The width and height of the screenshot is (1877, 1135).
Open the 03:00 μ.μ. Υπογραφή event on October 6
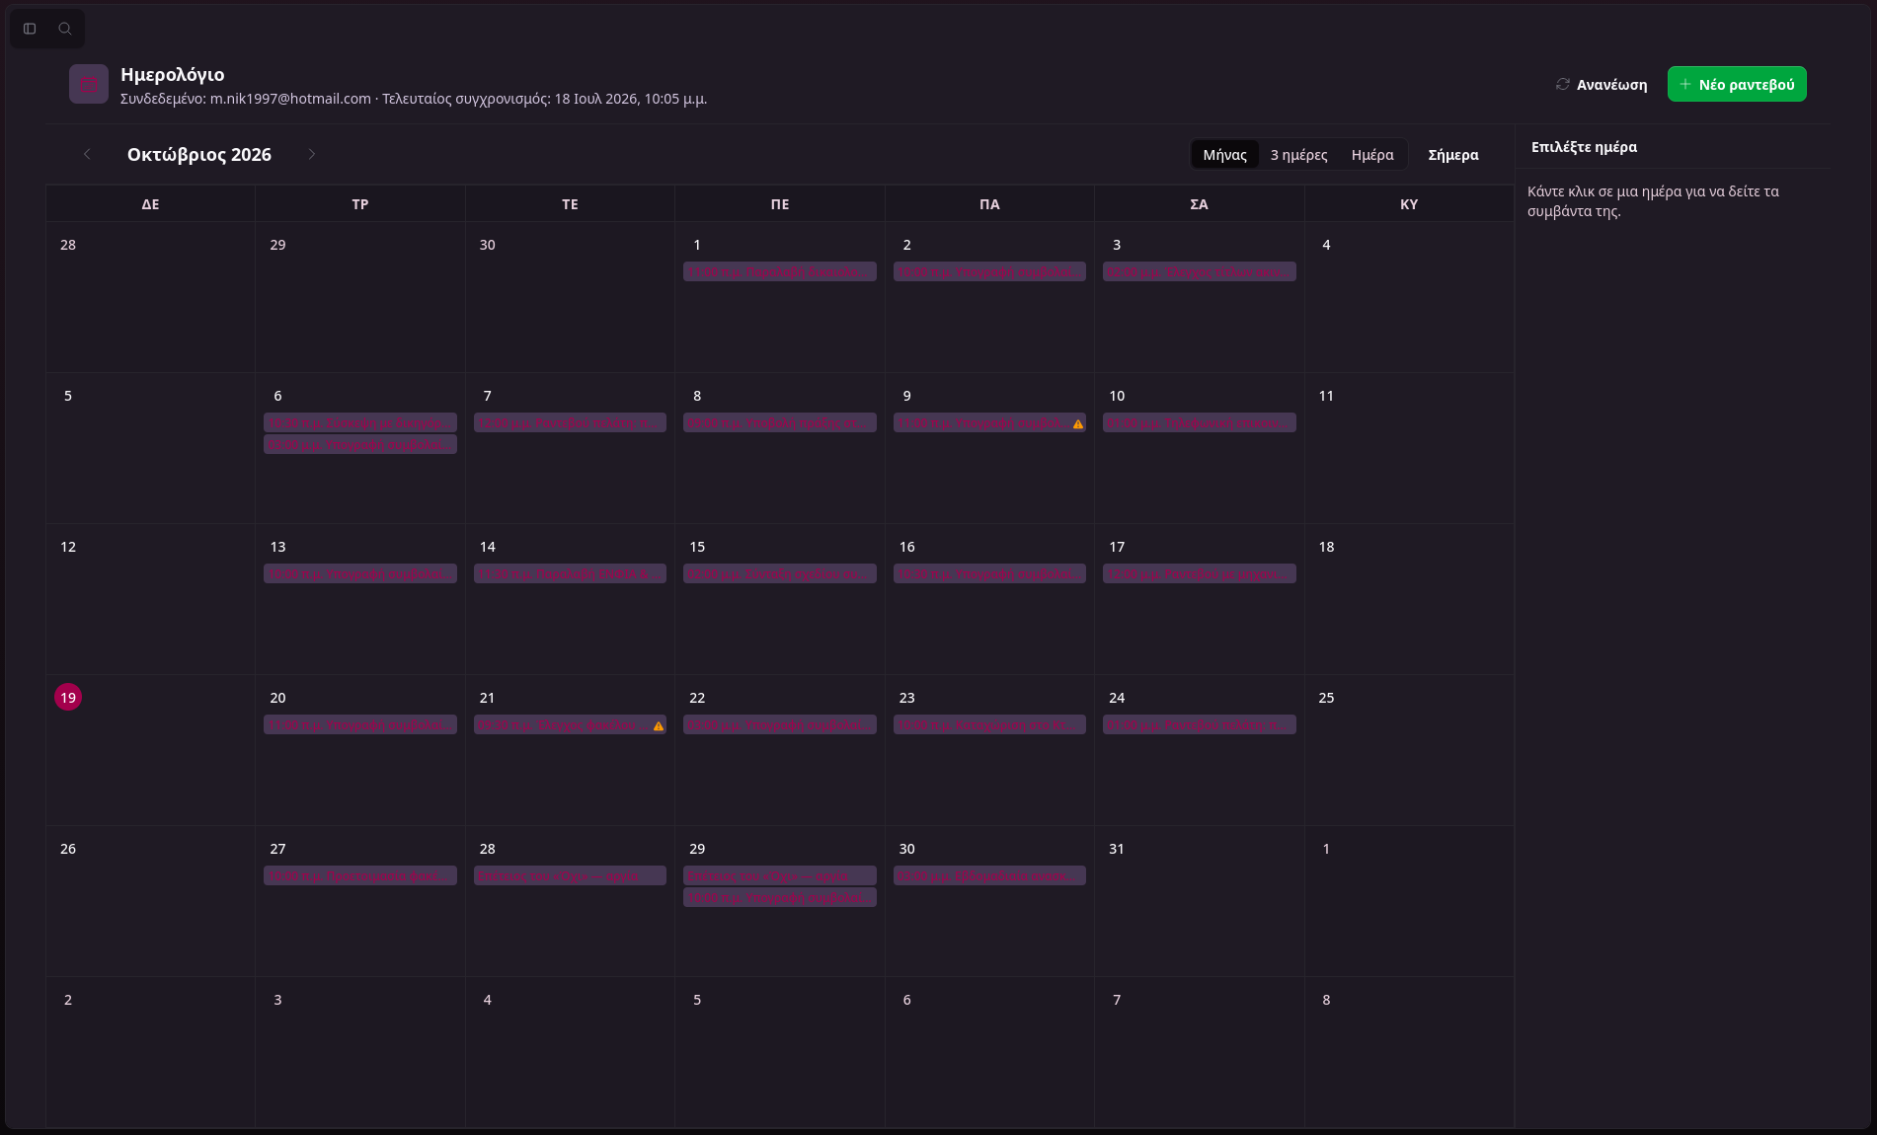click(360, 445)
